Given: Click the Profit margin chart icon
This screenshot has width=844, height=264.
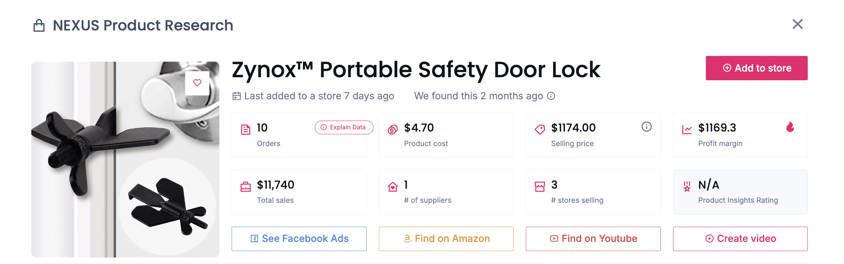Looking at the screenshot, I should coord(687,129).
